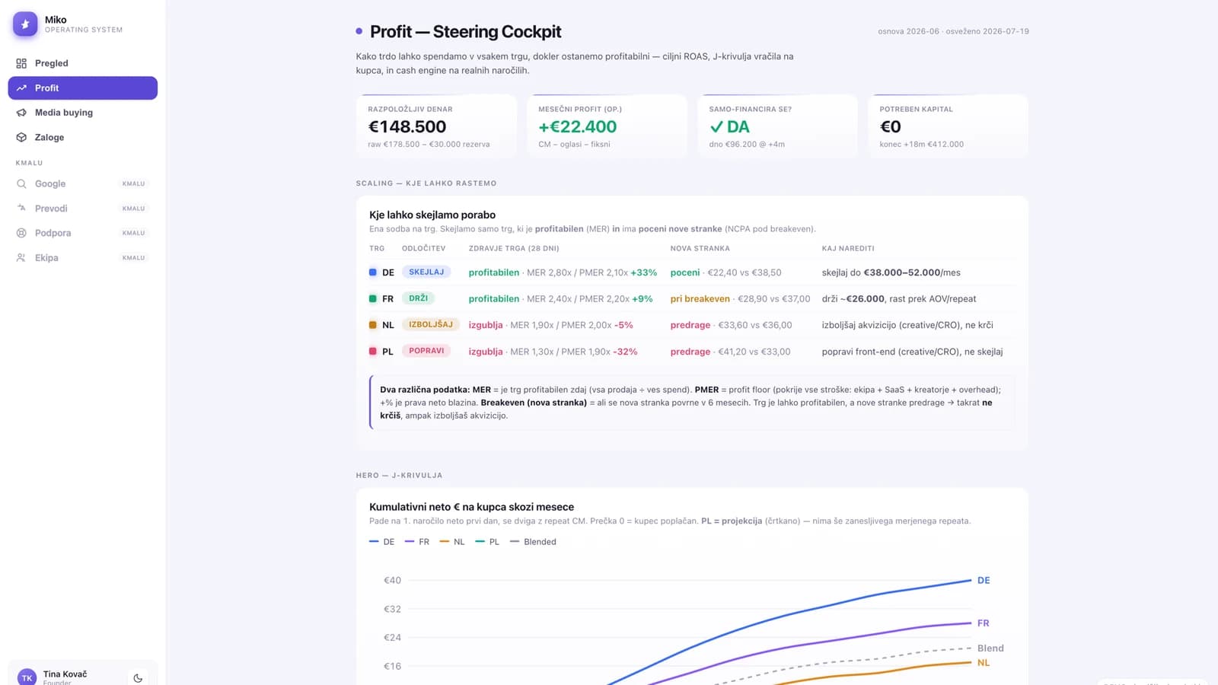Click the 'KAJ NAREDITI' column header

[848, 248]
